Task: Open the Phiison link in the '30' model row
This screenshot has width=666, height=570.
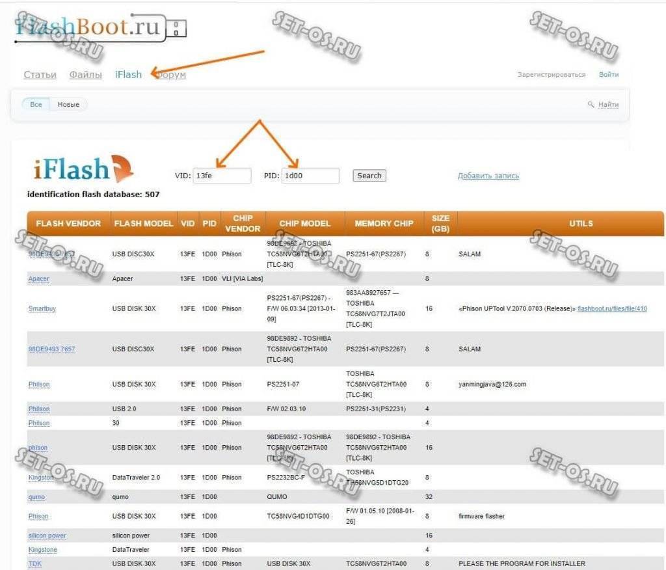Action: click(x=39, y=423)
